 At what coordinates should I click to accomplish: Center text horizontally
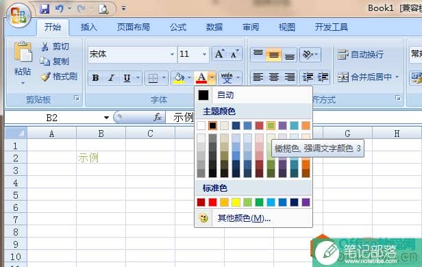point(273,77)
